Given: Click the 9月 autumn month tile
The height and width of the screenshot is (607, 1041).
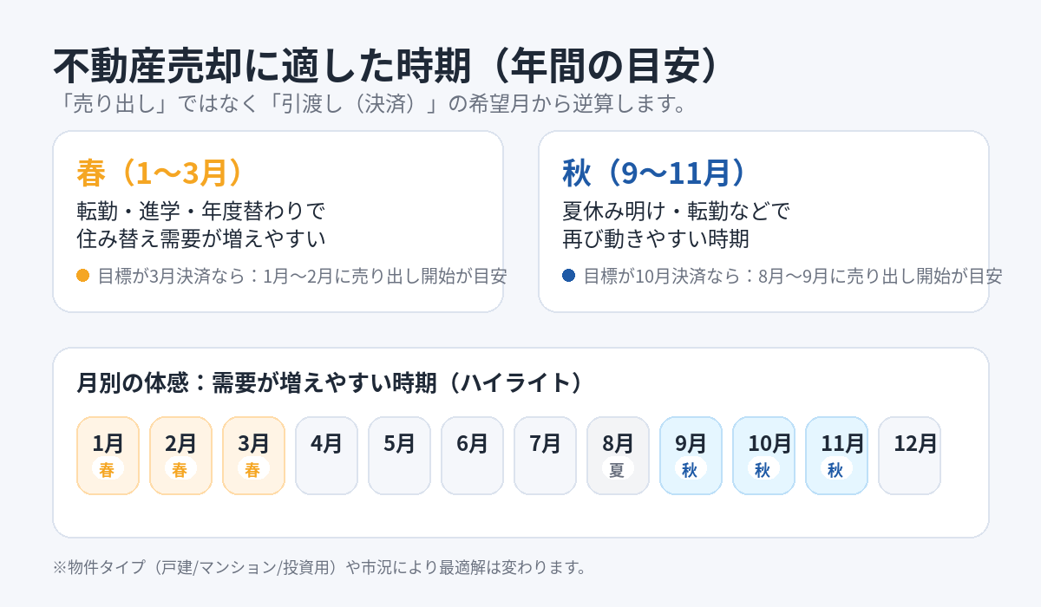Looking at the screenshot, I should [x=691, y=455].
